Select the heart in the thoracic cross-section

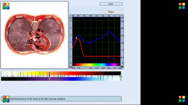tap(37, 40)
